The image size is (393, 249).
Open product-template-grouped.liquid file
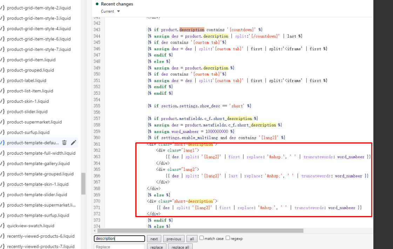(40, 174)
